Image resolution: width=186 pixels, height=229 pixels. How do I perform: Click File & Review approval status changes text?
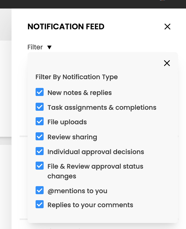pyautogui.click(x=95, y=167)
